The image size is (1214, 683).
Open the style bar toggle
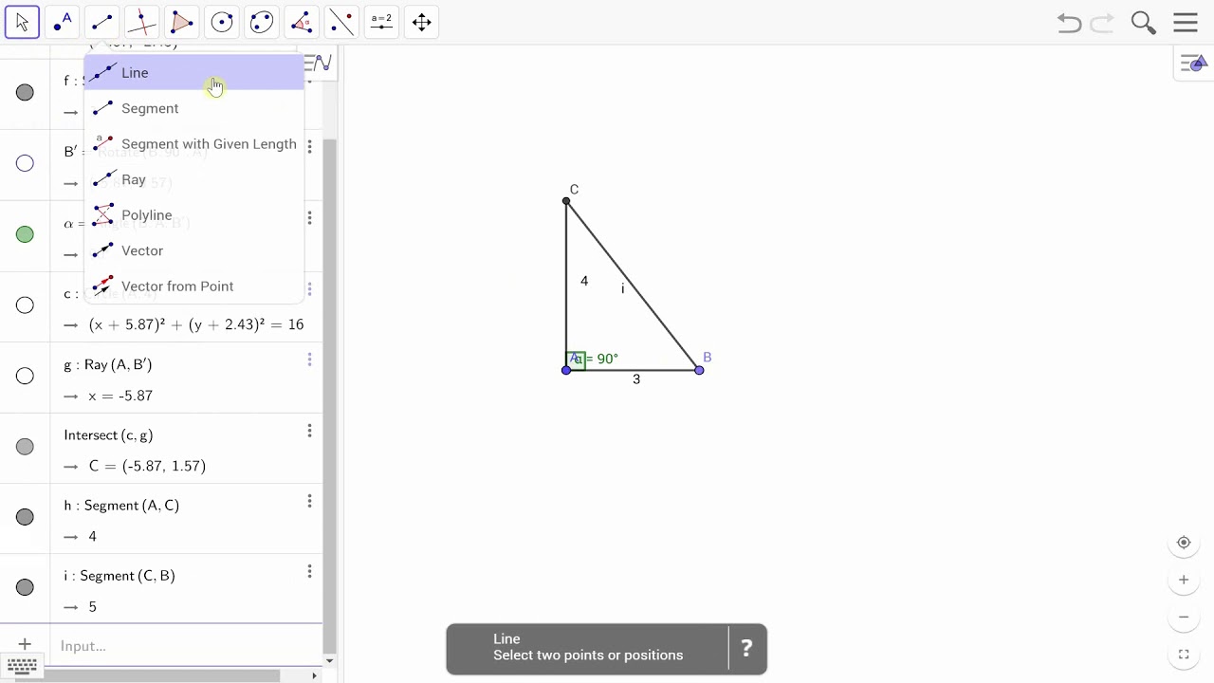tap(1193, 65)
